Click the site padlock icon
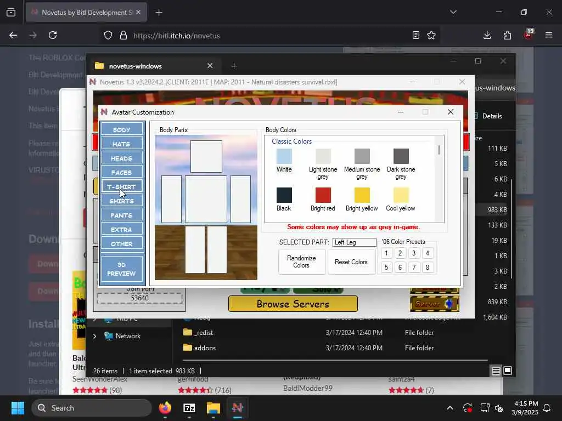Screen dimensions: 562x421 pyautogui.click(x=123, y=35)
